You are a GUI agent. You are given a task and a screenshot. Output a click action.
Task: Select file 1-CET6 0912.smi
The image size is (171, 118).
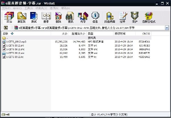click(x=15, y=53)
